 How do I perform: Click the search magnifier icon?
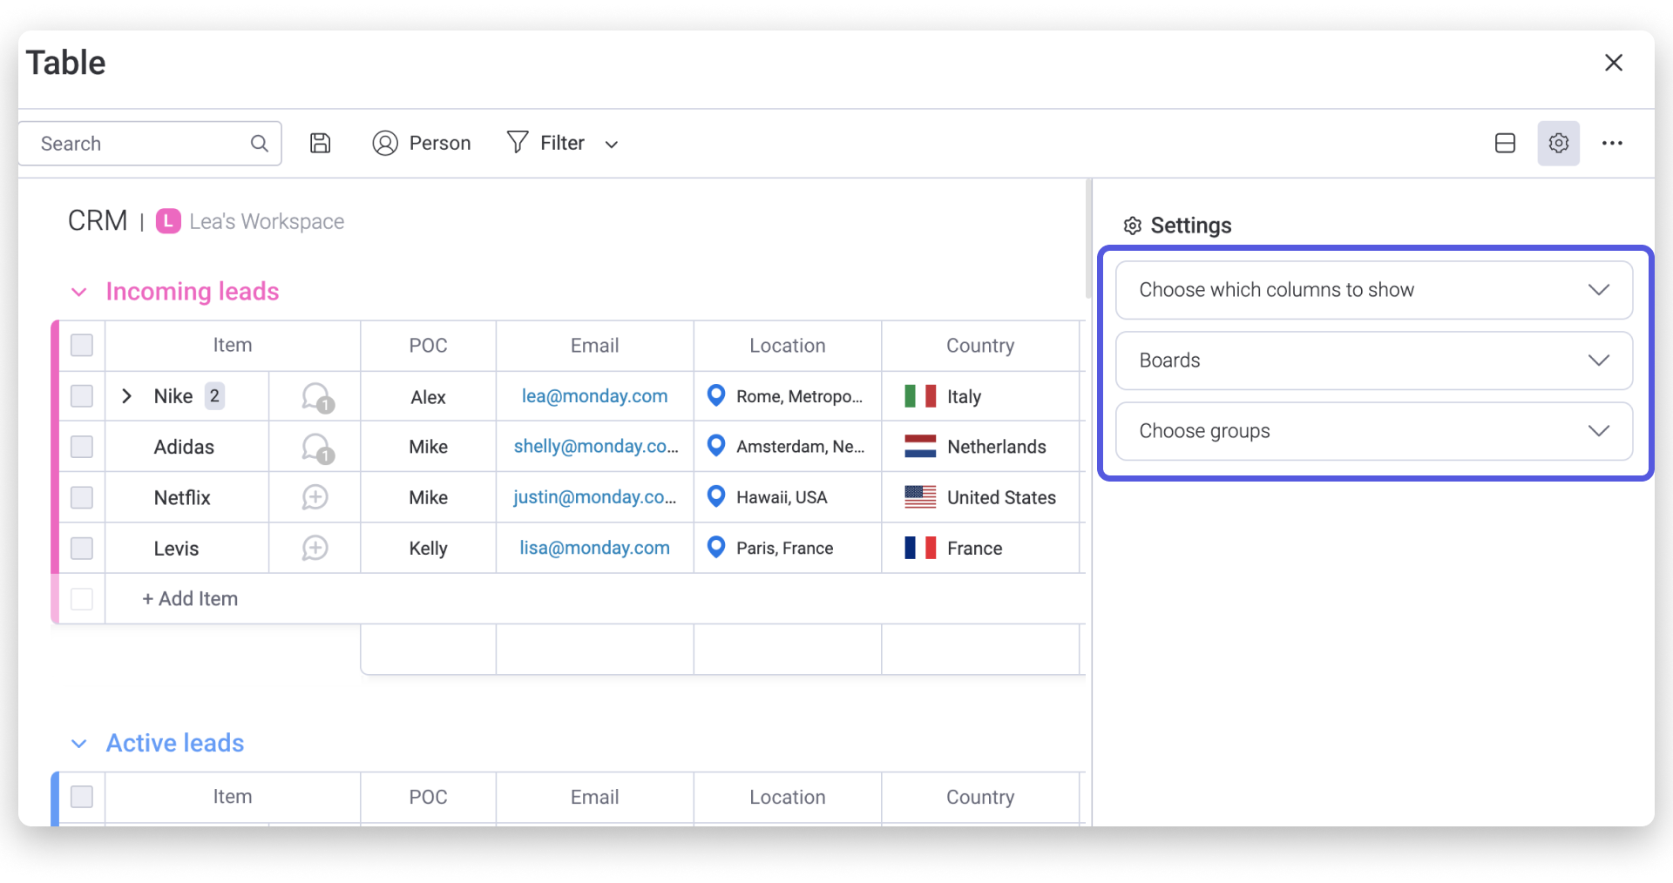coord(260,144)
